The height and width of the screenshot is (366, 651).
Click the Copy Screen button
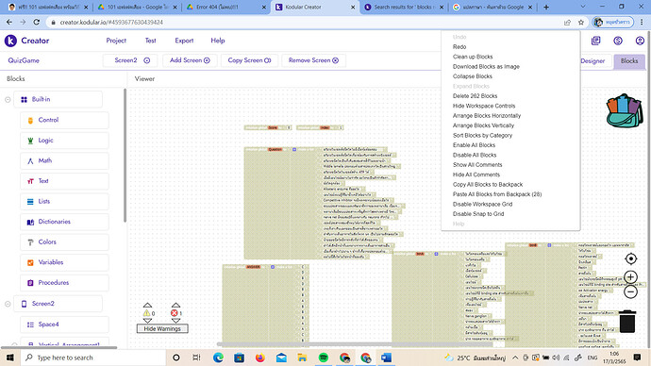click(x=249, y=60)
